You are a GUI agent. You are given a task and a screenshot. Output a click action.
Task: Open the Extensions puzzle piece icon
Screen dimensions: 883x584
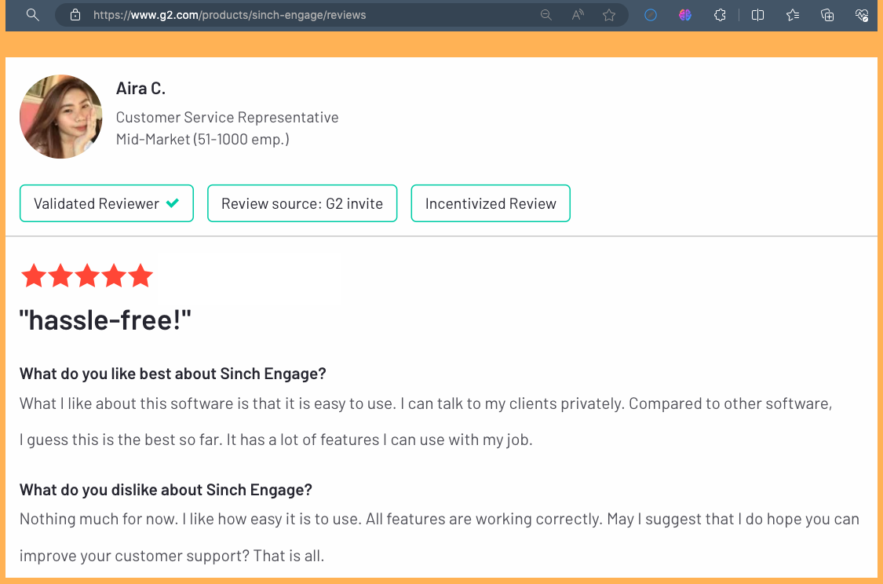(720, 15)
